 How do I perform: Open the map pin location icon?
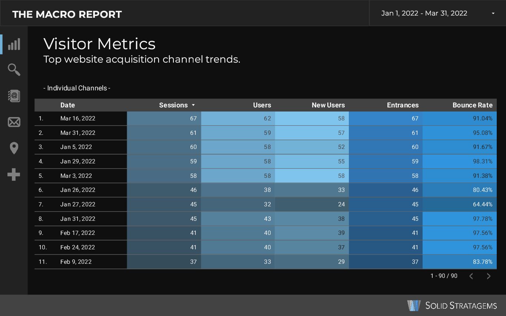pos(14,148)
